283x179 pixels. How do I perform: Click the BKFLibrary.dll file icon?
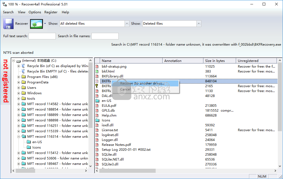(97, 76)
